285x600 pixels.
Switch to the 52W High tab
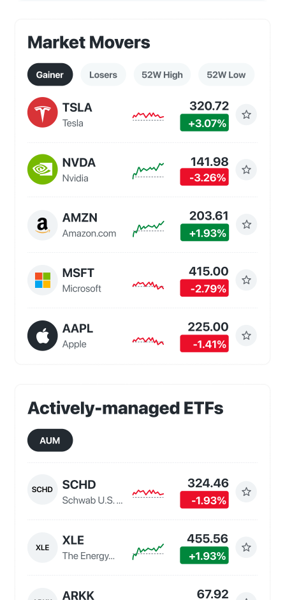163,75
